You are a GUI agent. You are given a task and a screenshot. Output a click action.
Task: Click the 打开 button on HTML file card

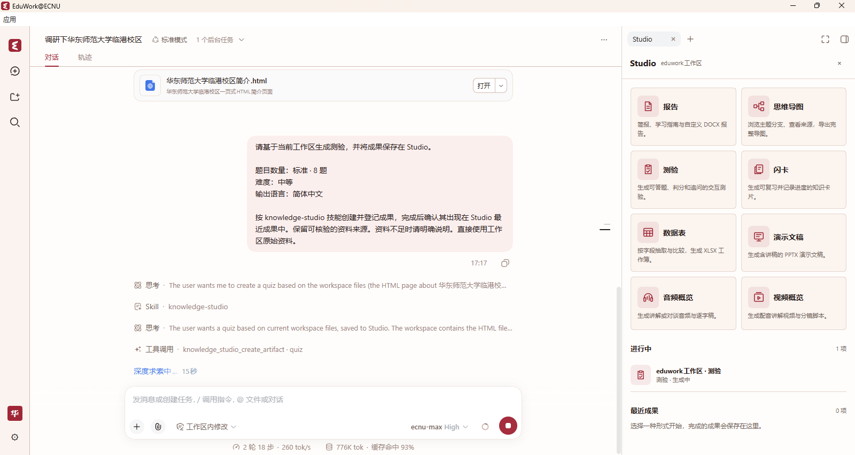click(484, 85)
